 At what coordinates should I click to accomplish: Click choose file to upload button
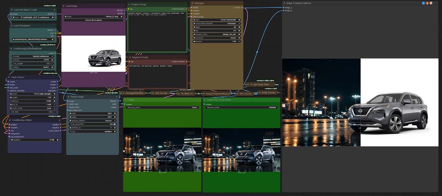(94, 20)
